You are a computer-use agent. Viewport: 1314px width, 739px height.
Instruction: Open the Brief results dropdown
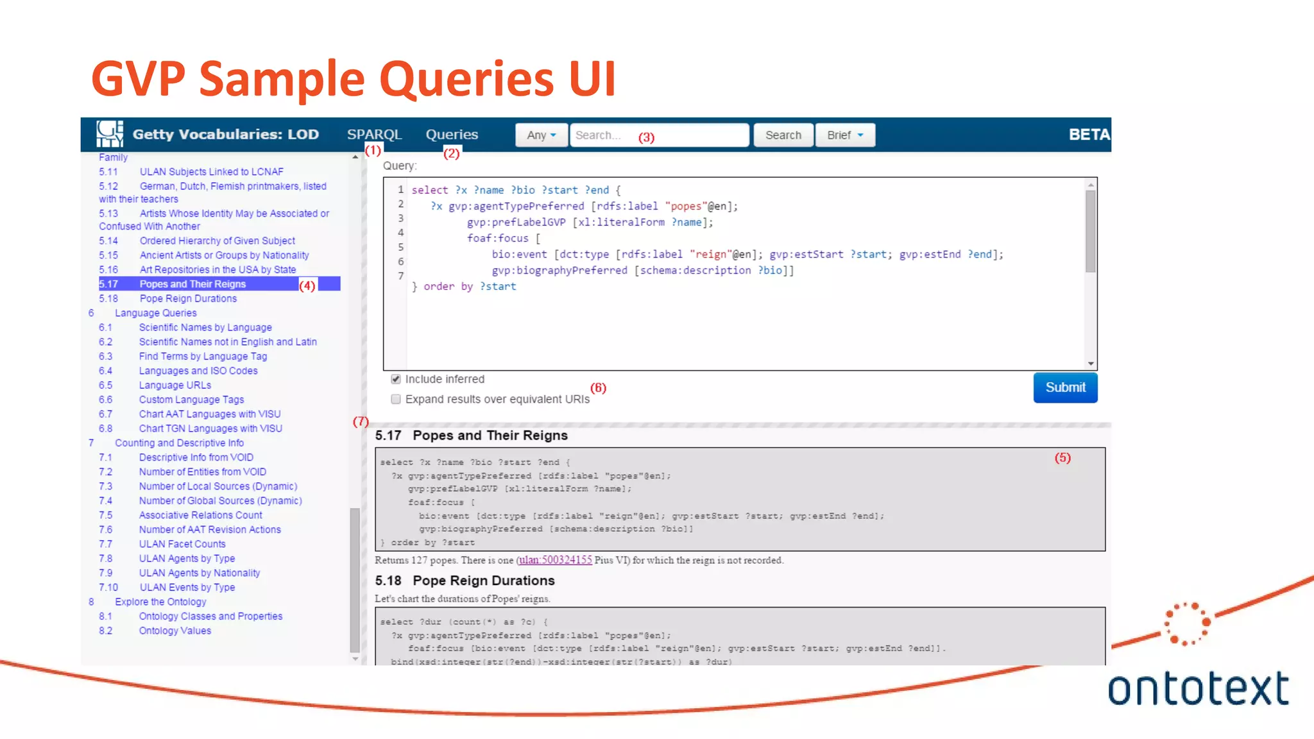coord(844,135)
